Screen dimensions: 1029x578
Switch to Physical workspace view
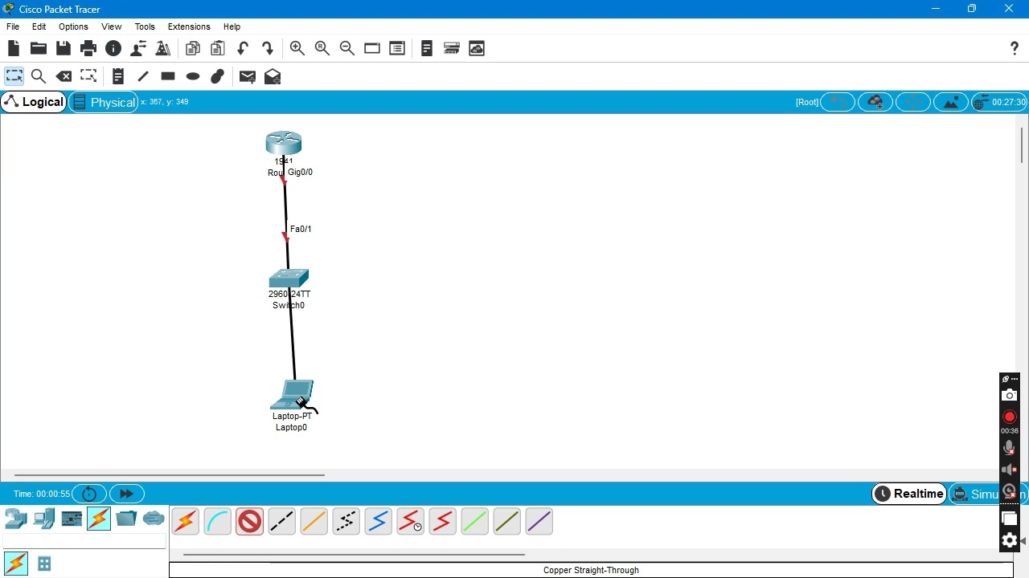pos(104,102)
